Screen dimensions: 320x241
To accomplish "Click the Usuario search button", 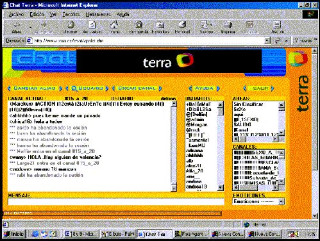I will pos(87,88).
